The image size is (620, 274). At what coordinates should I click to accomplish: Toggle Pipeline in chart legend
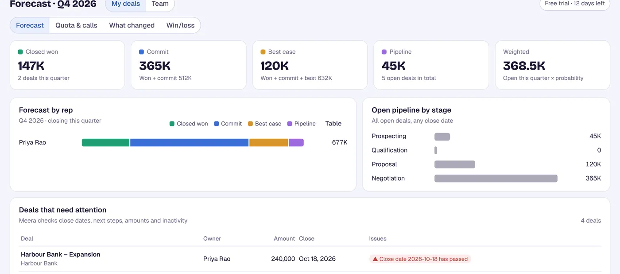click(302, 124)
